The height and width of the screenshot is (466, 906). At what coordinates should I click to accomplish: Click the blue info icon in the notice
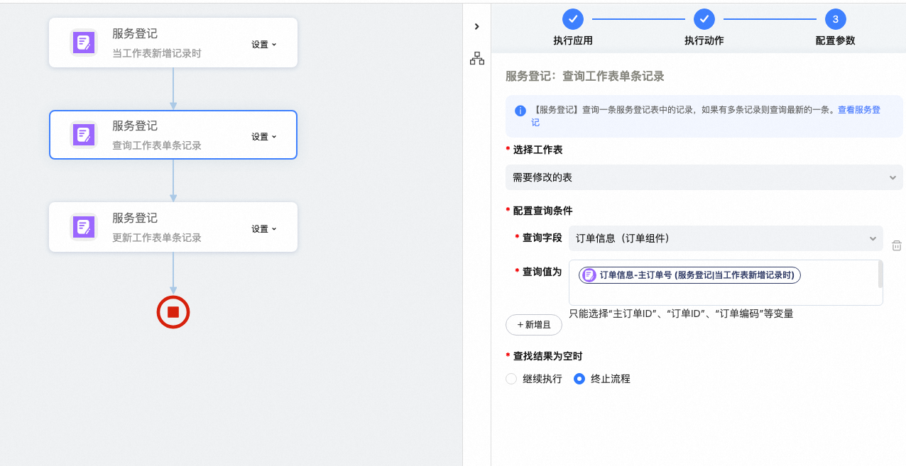pos(520,111)
